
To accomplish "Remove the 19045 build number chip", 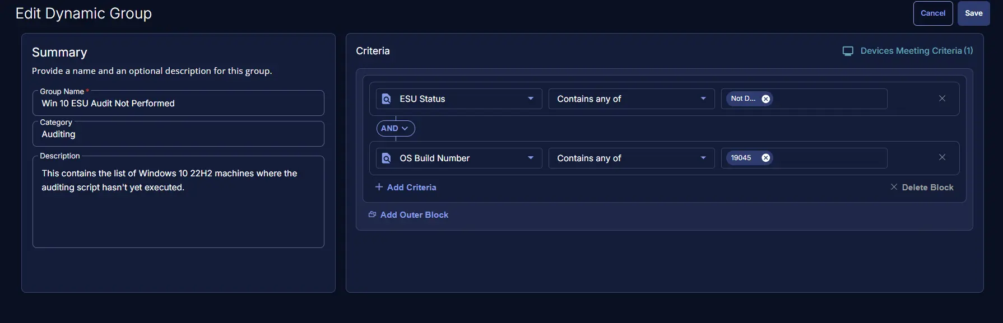I will pos(765,158).
